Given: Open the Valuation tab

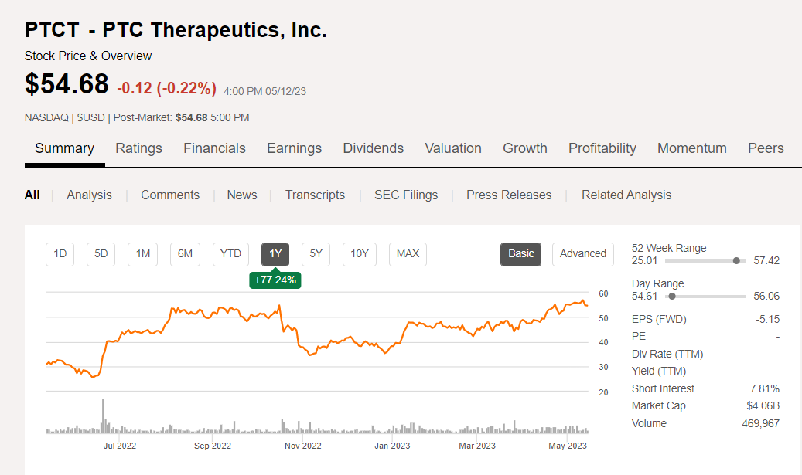Looking at the screenshot, I should (453, 148).
